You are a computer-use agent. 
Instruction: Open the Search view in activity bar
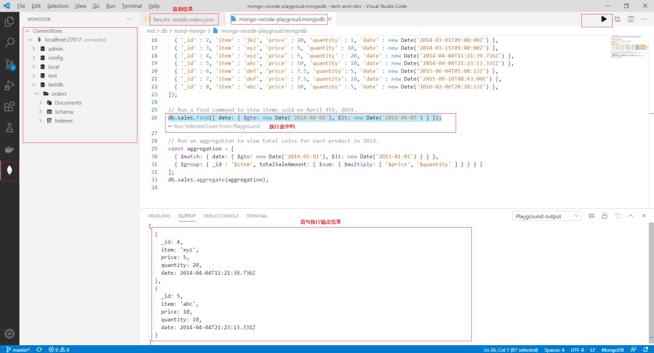(10, 43)
